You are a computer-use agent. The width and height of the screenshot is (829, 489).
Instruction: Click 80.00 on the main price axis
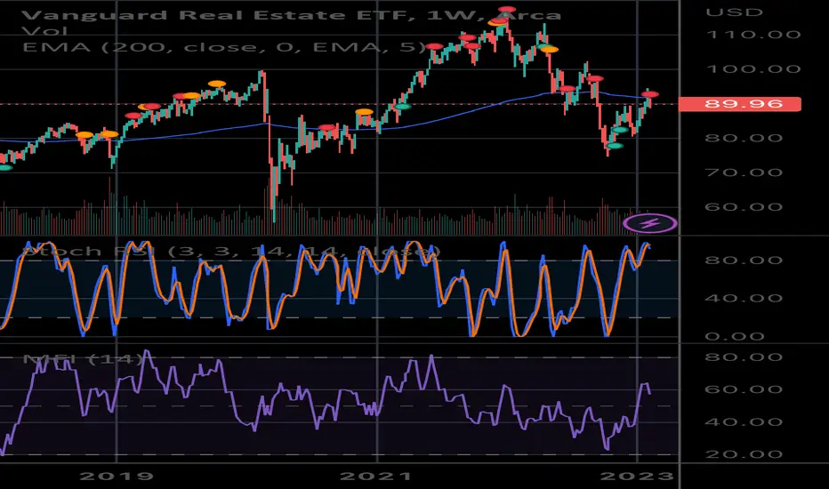click(x=744, y=138)
